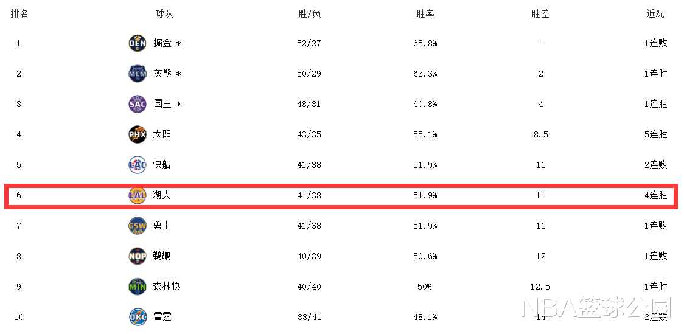Click the Lakers 4连胜 streak cell
The height and width of the screenshot is (334, 684).
[x=656, y=195]
